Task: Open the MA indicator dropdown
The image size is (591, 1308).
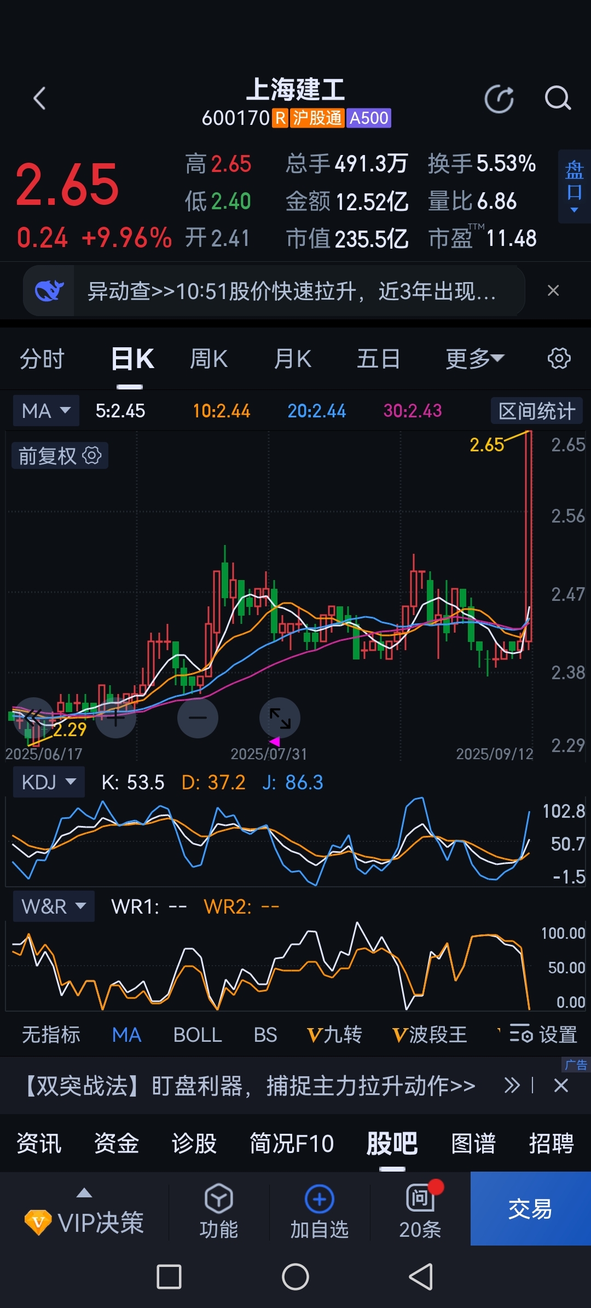Action: [x=47, y=411]
